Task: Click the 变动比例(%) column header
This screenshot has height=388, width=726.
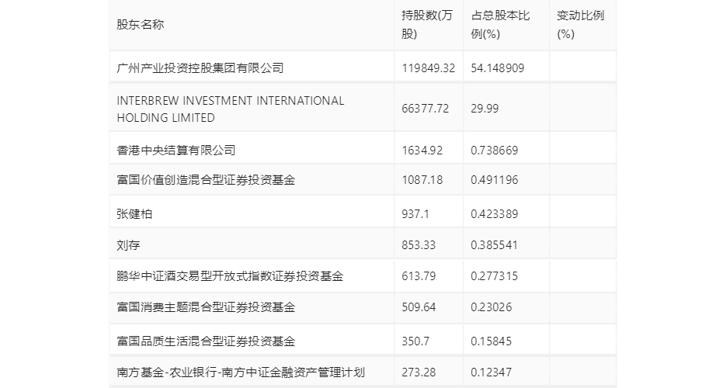Action: (x=580, y=25)
